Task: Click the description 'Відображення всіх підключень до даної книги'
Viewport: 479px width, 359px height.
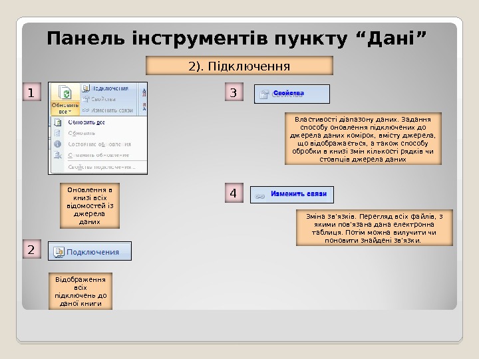Action: (80, 291)
